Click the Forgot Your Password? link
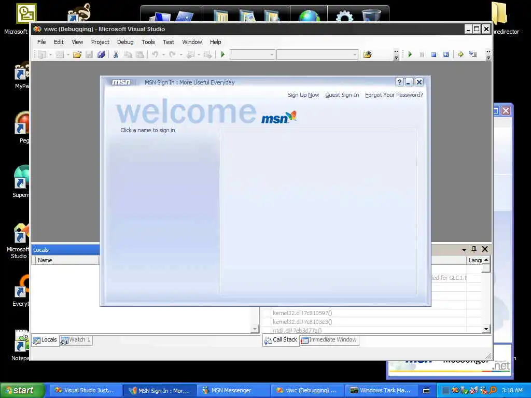The width and height of the screenshot is (531, 398). (x=394, y=95)
